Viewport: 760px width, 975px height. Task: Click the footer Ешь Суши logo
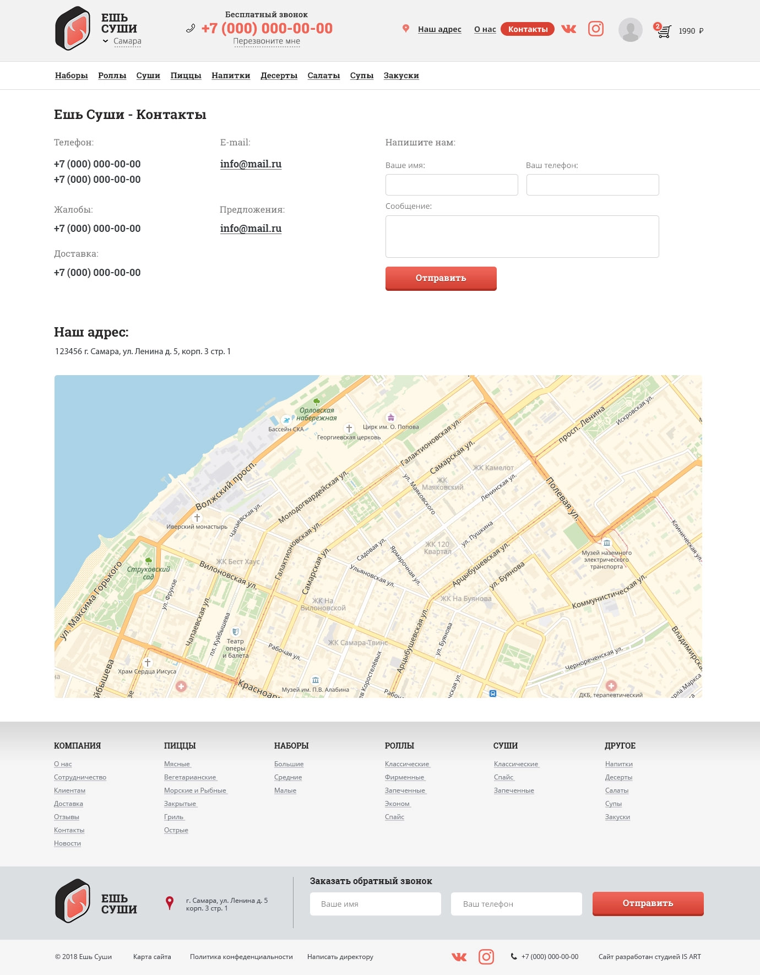(96, 901)
